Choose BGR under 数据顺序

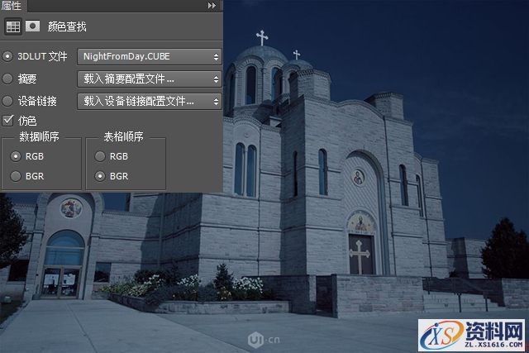(x=16, y=176)
